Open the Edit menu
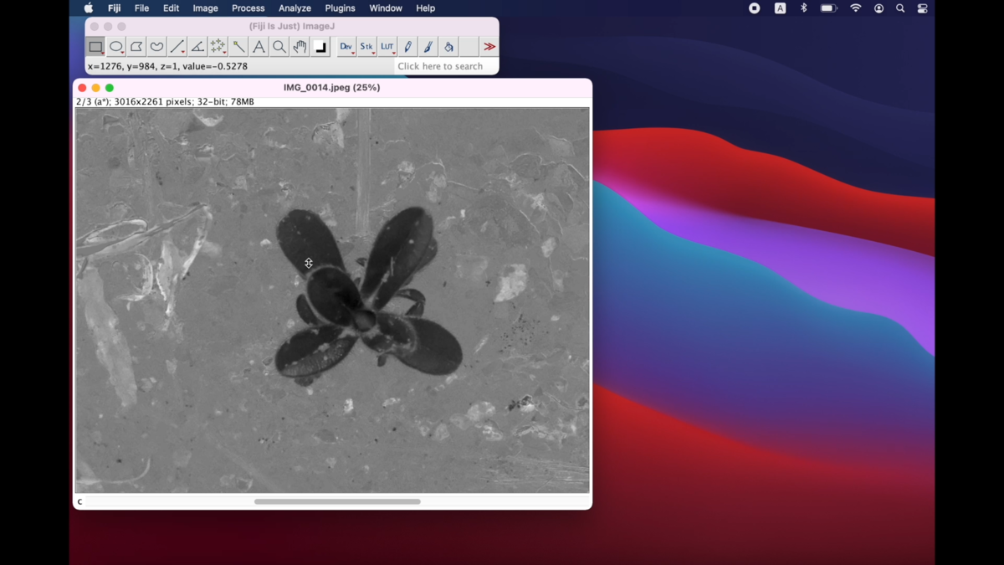The image size is (1004, 565). pos(171,8)
